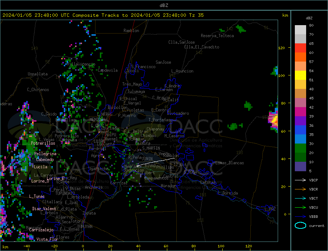Screen dimensions: 328x251
Task: Click the S_MARTIN map label
Action: (x=151, y=148)
